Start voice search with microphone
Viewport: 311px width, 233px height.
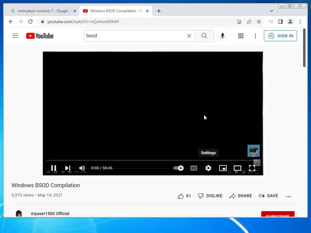pos(223,36)
